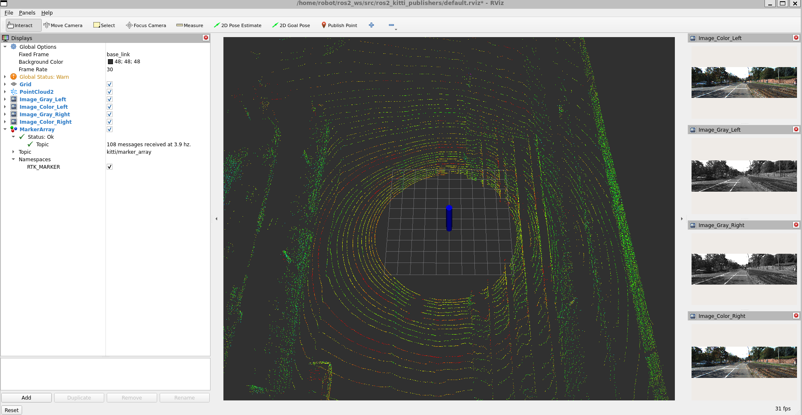Collapse the MarkerArray tree item
Image resolution: width=802 pixels, height=415 pixels.
5,130
